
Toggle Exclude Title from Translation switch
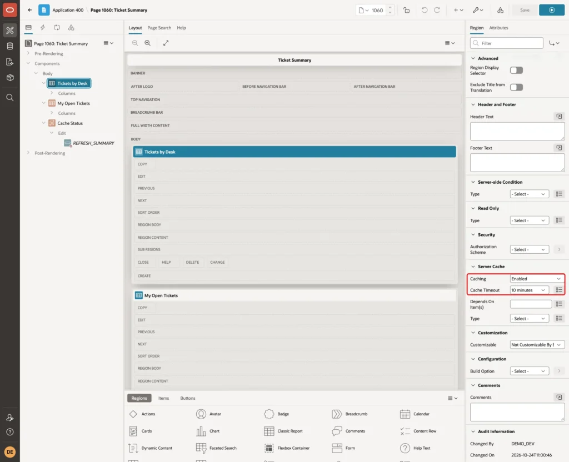pos(516,87)
